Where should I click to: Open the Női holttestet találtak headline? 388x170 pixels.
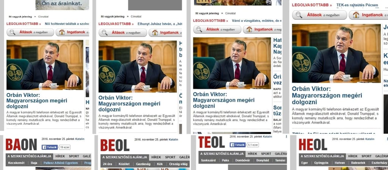(67, 24)
